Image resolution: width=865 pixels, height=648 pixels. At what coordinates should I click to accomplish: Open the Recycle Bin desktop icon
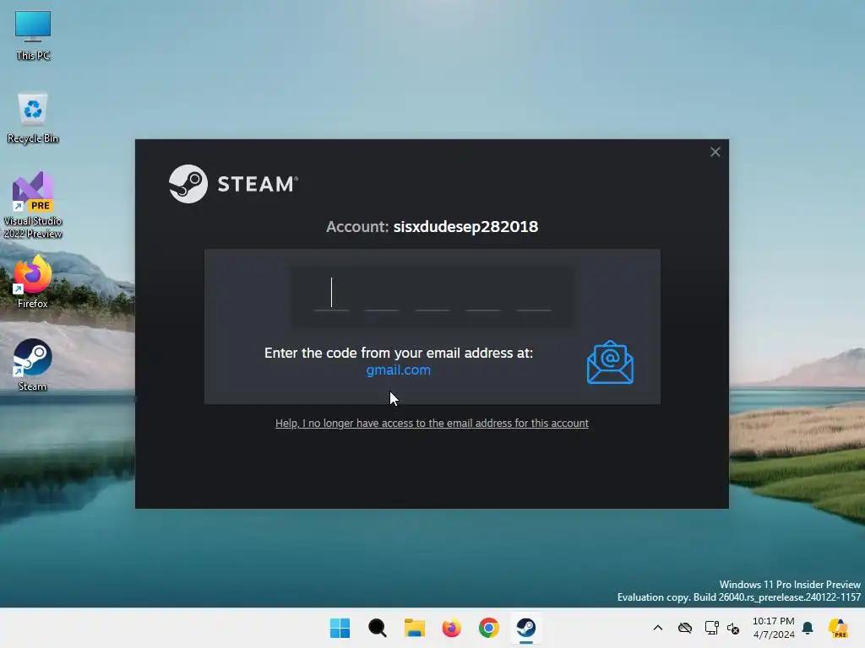[x=33, y=117]
